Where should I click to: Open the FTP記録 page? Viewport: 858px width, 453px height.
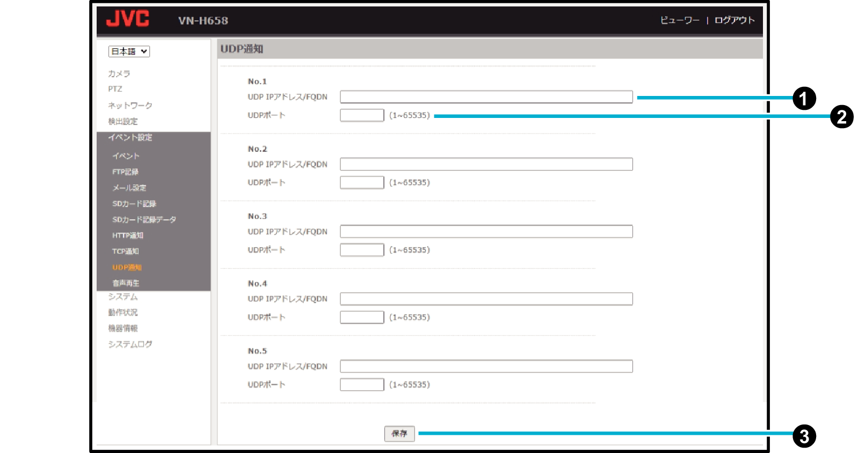click(126, 172)
